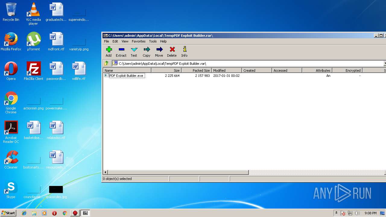
Task: Sort by the Name column header
Action: tap(127, 71)
